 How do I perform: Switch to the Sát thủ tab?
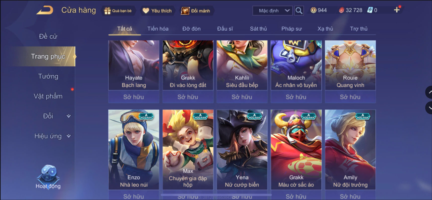click(x=258, y=29)
